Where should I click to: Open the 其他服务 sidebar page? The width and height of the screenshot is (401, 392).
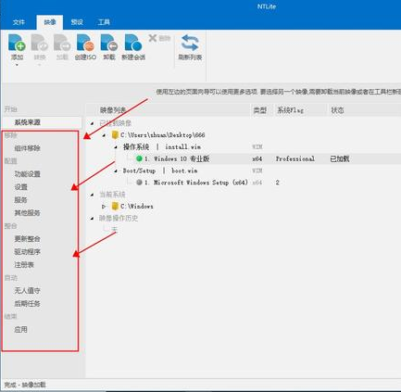coord(28,213)
